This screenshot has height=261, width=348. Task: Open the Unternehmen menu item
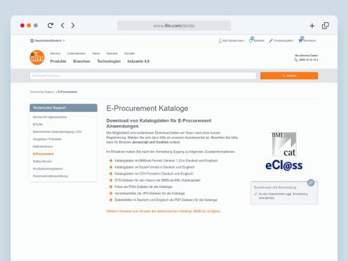(77, 54)
